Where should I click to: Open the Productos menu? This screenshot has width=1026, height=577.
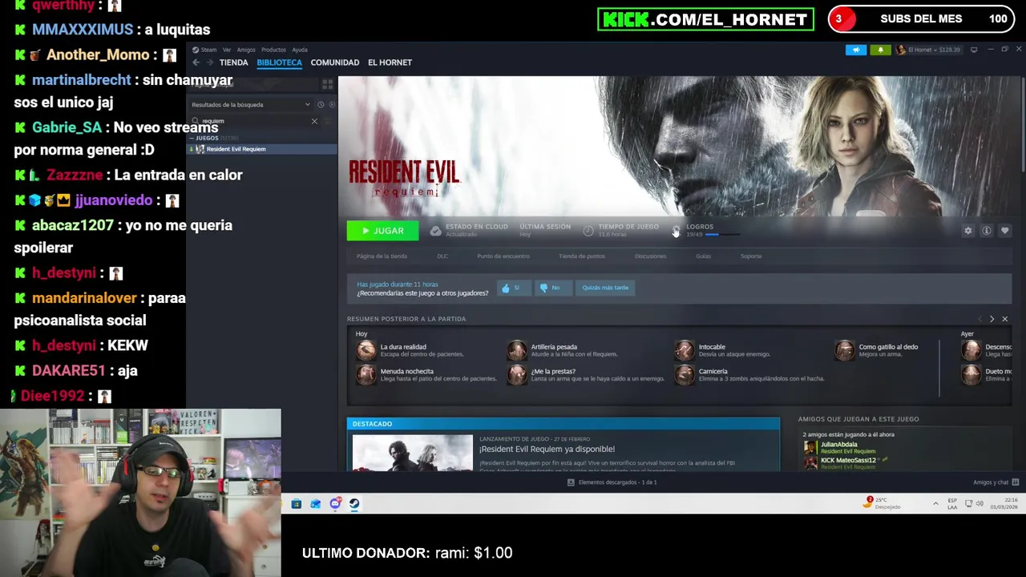coord(273,50)
